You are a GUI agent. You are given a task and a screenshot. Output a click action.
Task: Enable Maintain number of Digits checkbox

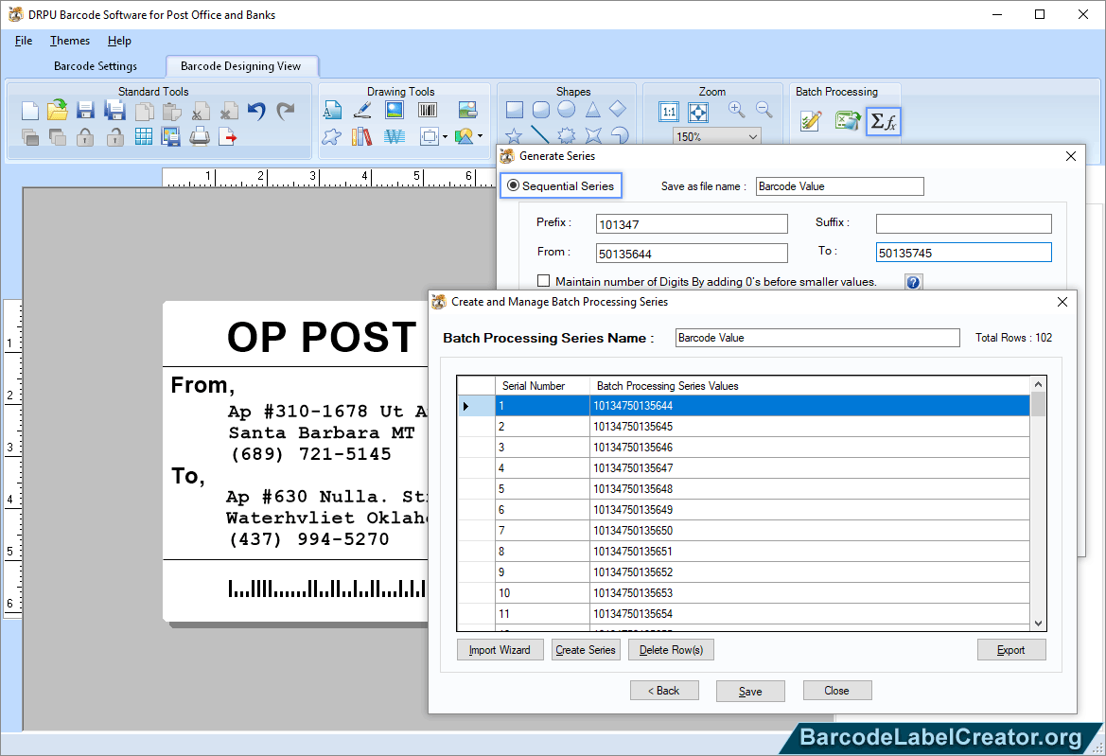pos(543,281)
